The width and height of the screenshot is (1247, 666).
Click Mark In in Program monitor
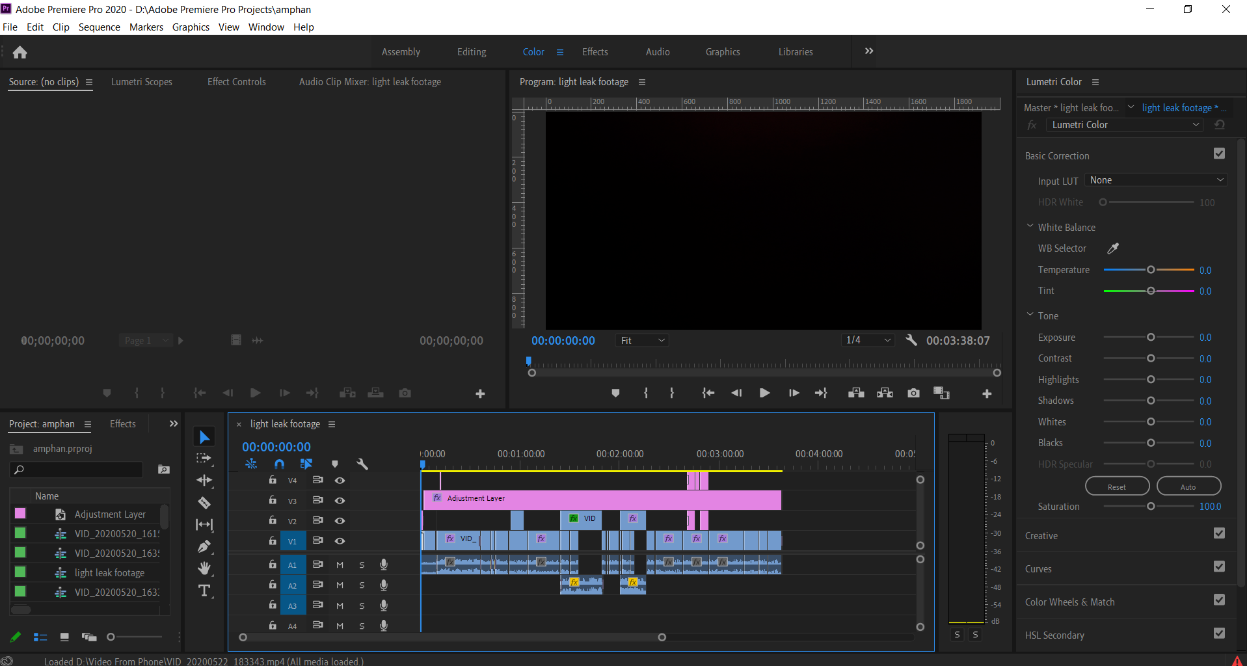646,393
